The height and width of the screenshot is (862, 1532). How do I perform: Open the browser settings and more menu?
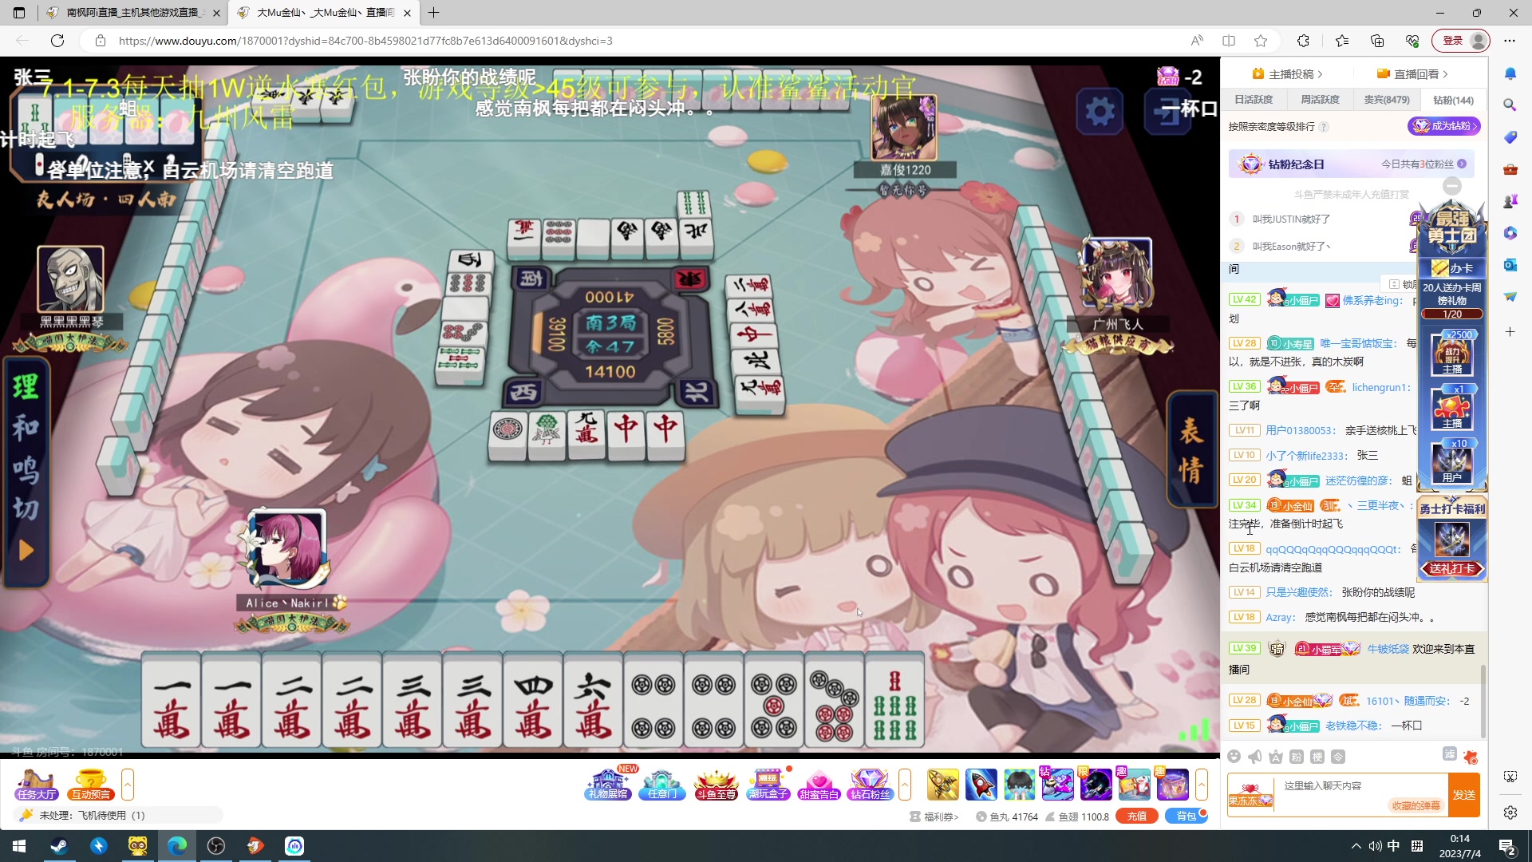coord(1510,41)
